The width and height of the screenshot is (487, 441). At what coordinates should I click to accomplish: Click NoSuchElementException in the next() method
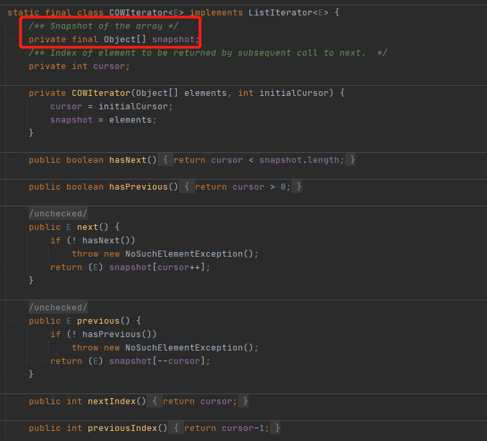click(x=184, y=254)
